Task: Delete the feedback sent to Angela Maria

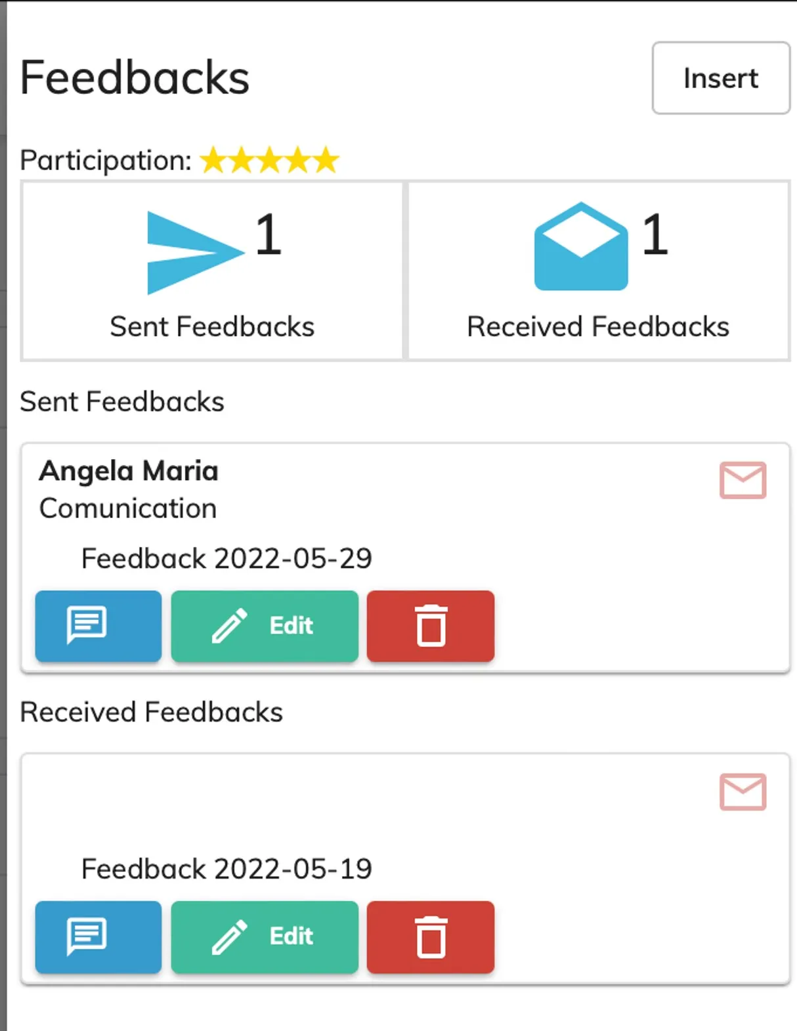Action: pos(431,626)
